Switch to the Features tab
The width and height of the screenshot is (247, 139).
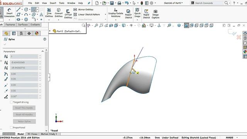(x=10, y=25)
